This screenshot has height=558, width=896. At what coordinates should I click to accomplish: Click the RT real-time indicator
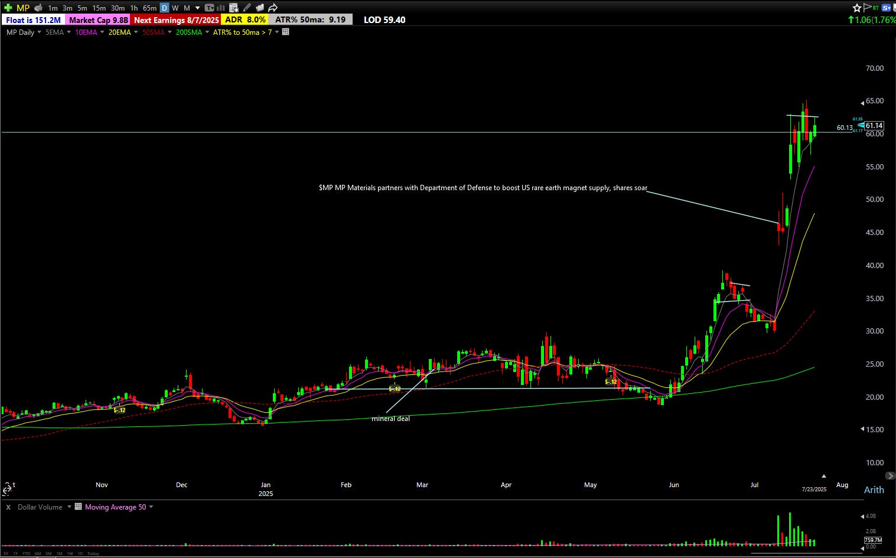[876, 8]
